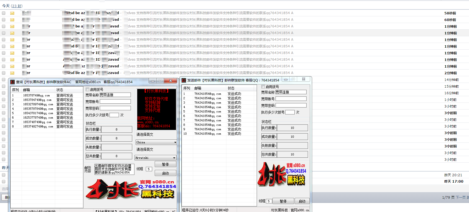Click 程序已运行 status in the 发送邮件 window
The height and width of the screenshot is (212, 469).
[205, 210]
